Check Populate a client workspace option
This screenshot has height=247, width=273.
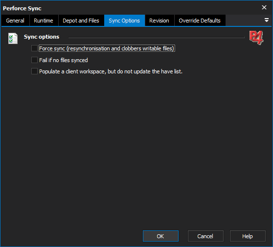(34, 71)
